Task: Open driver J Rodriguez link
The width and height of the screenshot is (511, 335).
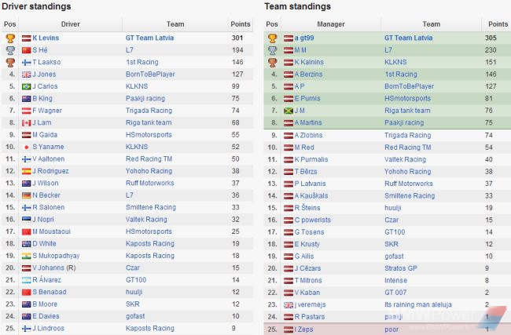Action: pos(50,171)
